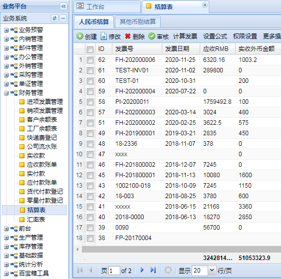Click the green 审核 approve checkmark icon
Screen dimensions: 281x279
pyautogui.click(x=152, y=36)
